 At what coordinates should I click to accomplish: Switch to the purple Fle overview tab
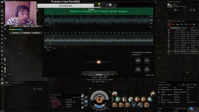pos(190,24)
